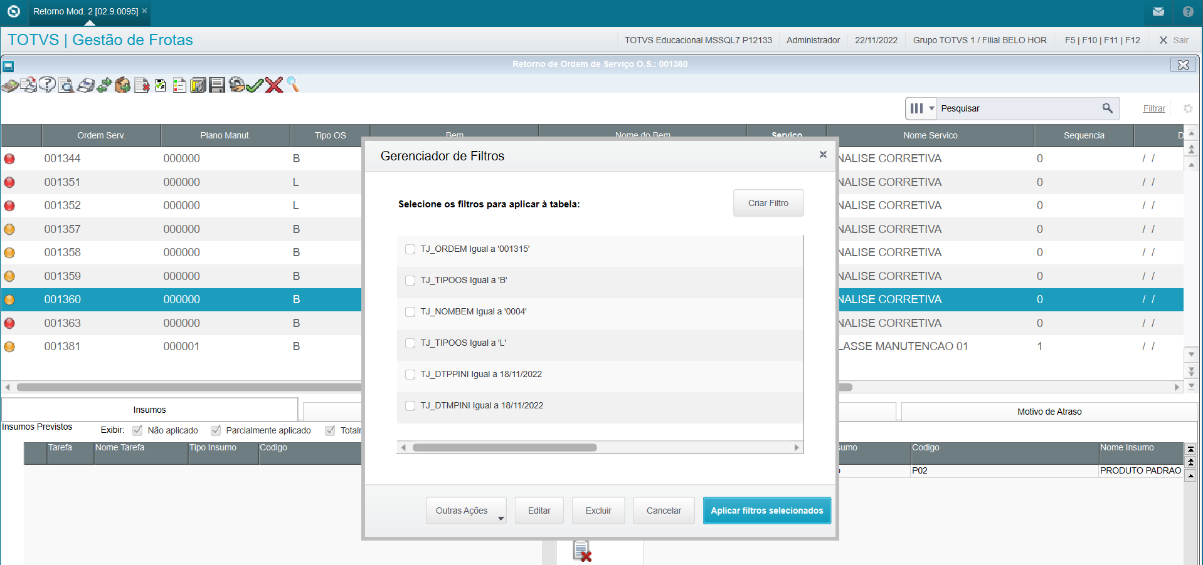Screen dimensions: 1203x565
Task: Check the TJ_DTPPINI Igual a 18/11/2022 filter
Action: coord(410,375)
